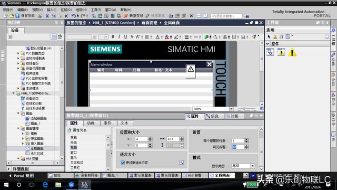Select the 窗口 property category
The height and width of the screenshot is (190, 337).
(74, 153)
